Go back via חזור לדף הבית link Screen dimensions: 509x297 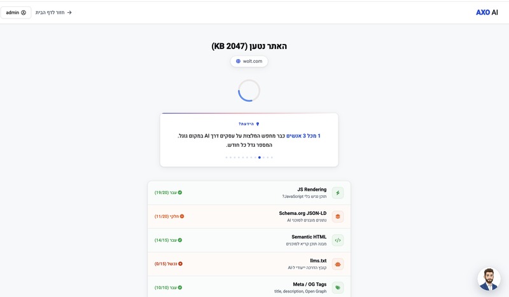(53, 12)
